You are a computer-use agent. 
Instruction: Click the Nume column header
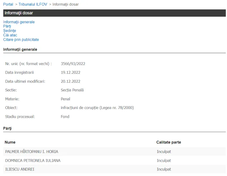(x=10, y=142)
